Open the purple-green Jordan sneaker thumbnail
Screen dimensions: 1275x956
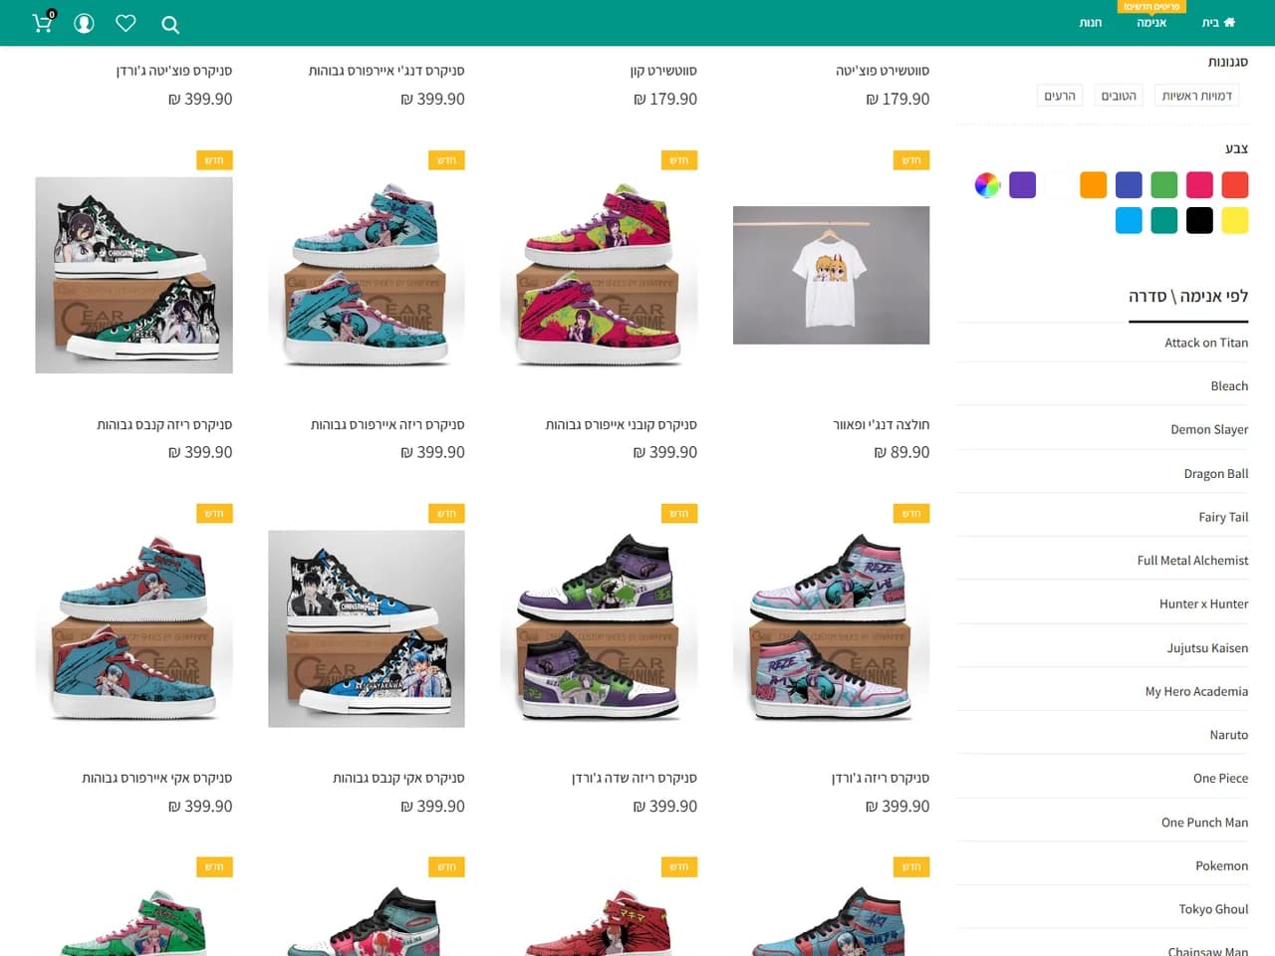click(x=599, y=628)
